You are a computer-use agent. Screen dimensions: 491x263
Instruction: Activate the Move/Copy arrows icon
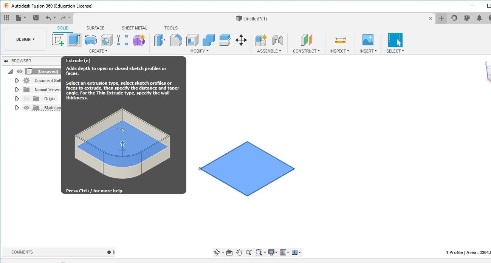pyautogui.click(x=241, y=40)
